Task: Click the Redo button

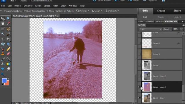Action: coord(134,1)
